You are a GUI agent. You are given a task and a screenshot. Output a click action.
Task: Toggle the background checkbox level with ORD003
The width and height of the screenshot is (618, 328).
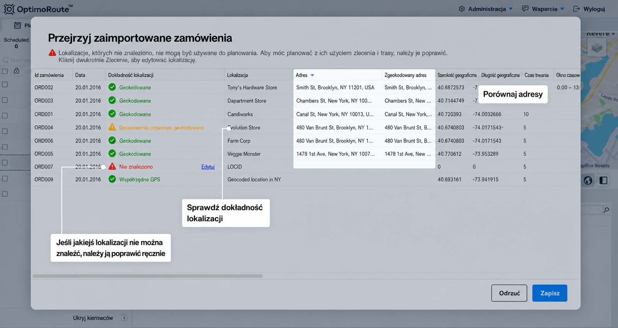pyautogui.click(x=5, y=100)
